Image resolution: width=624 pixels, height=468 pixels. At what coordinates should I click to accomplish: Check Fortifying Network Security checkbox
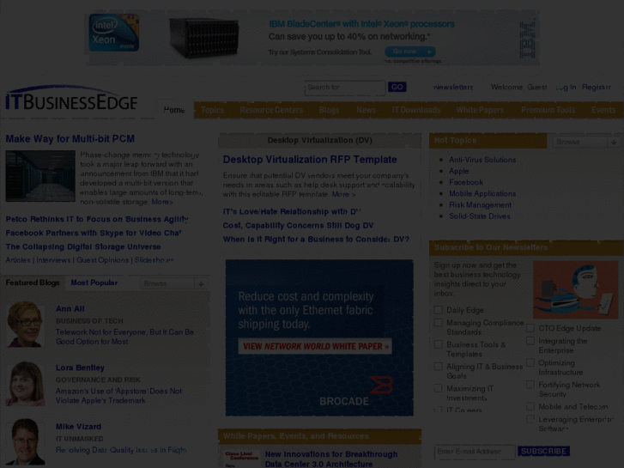pos(530,385)
